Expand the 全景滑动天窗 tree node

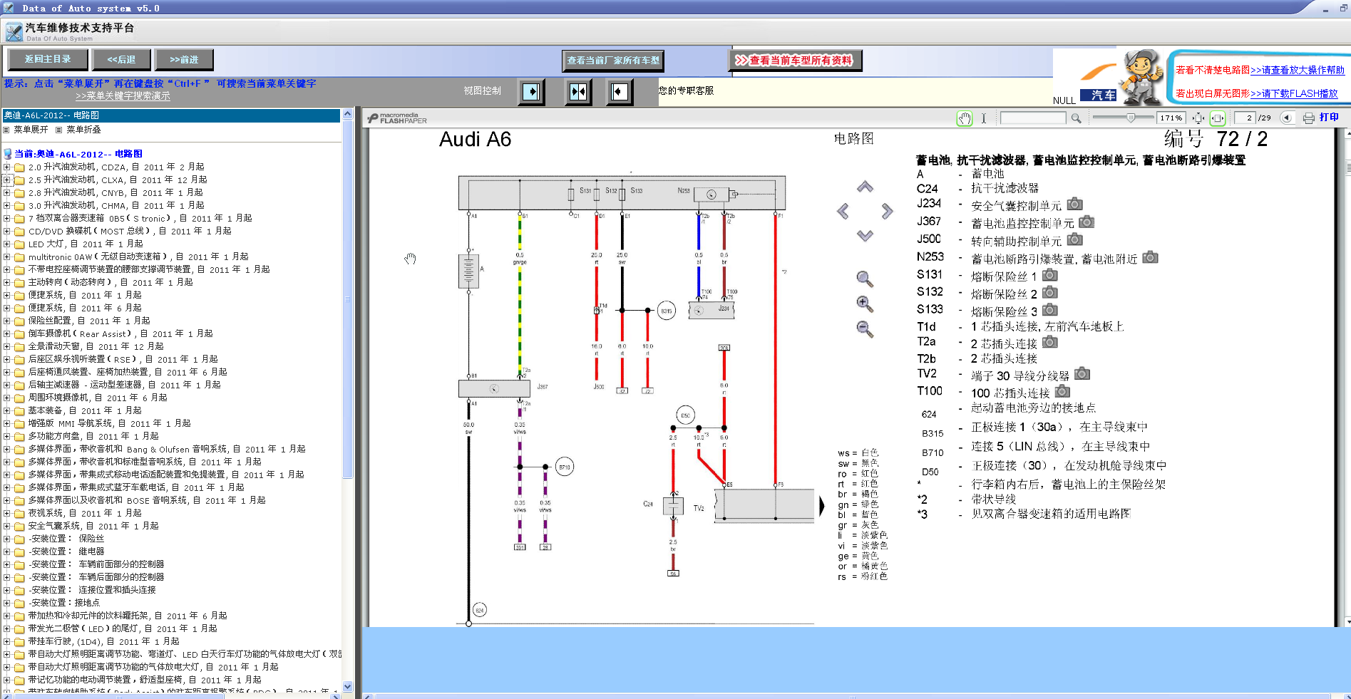[7, 347]
